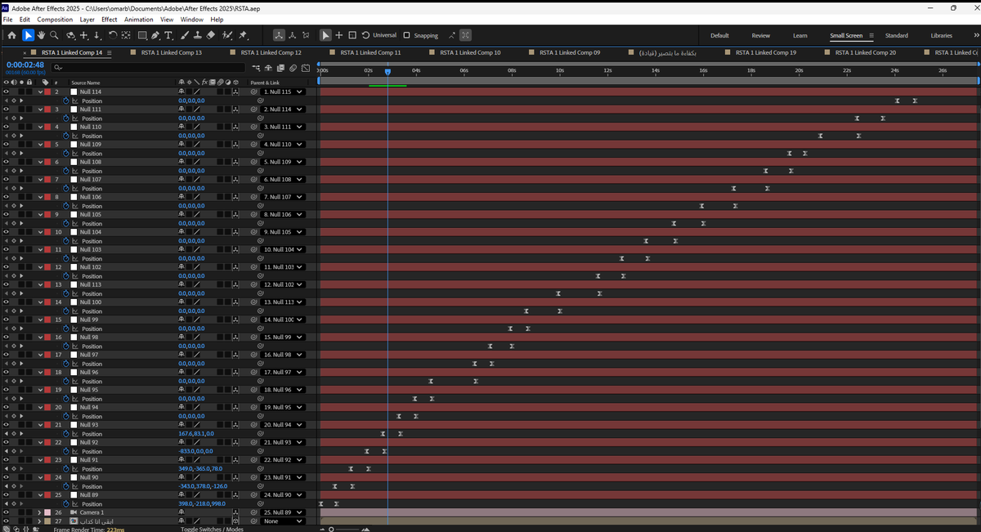Switch to the Review workspace
Viewport: 981px width, 532px height.
pyautogui.click(x=761, y=35)
